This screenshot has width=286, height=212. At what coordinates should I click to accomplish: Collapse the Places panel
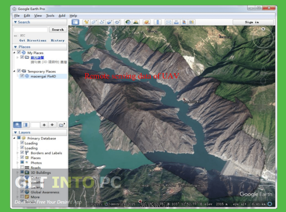click(x=16, y=47)
